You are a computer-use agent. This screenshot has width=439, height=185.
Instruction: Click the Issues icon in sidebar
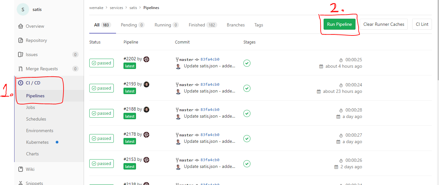coord(21,55)
